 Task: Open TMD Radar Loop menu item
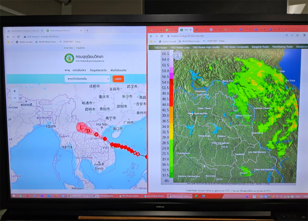pos(179,47)
